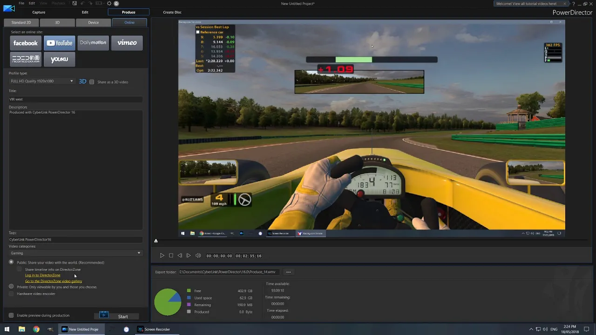Click the preview playhead slider marker

coord(156,241)
